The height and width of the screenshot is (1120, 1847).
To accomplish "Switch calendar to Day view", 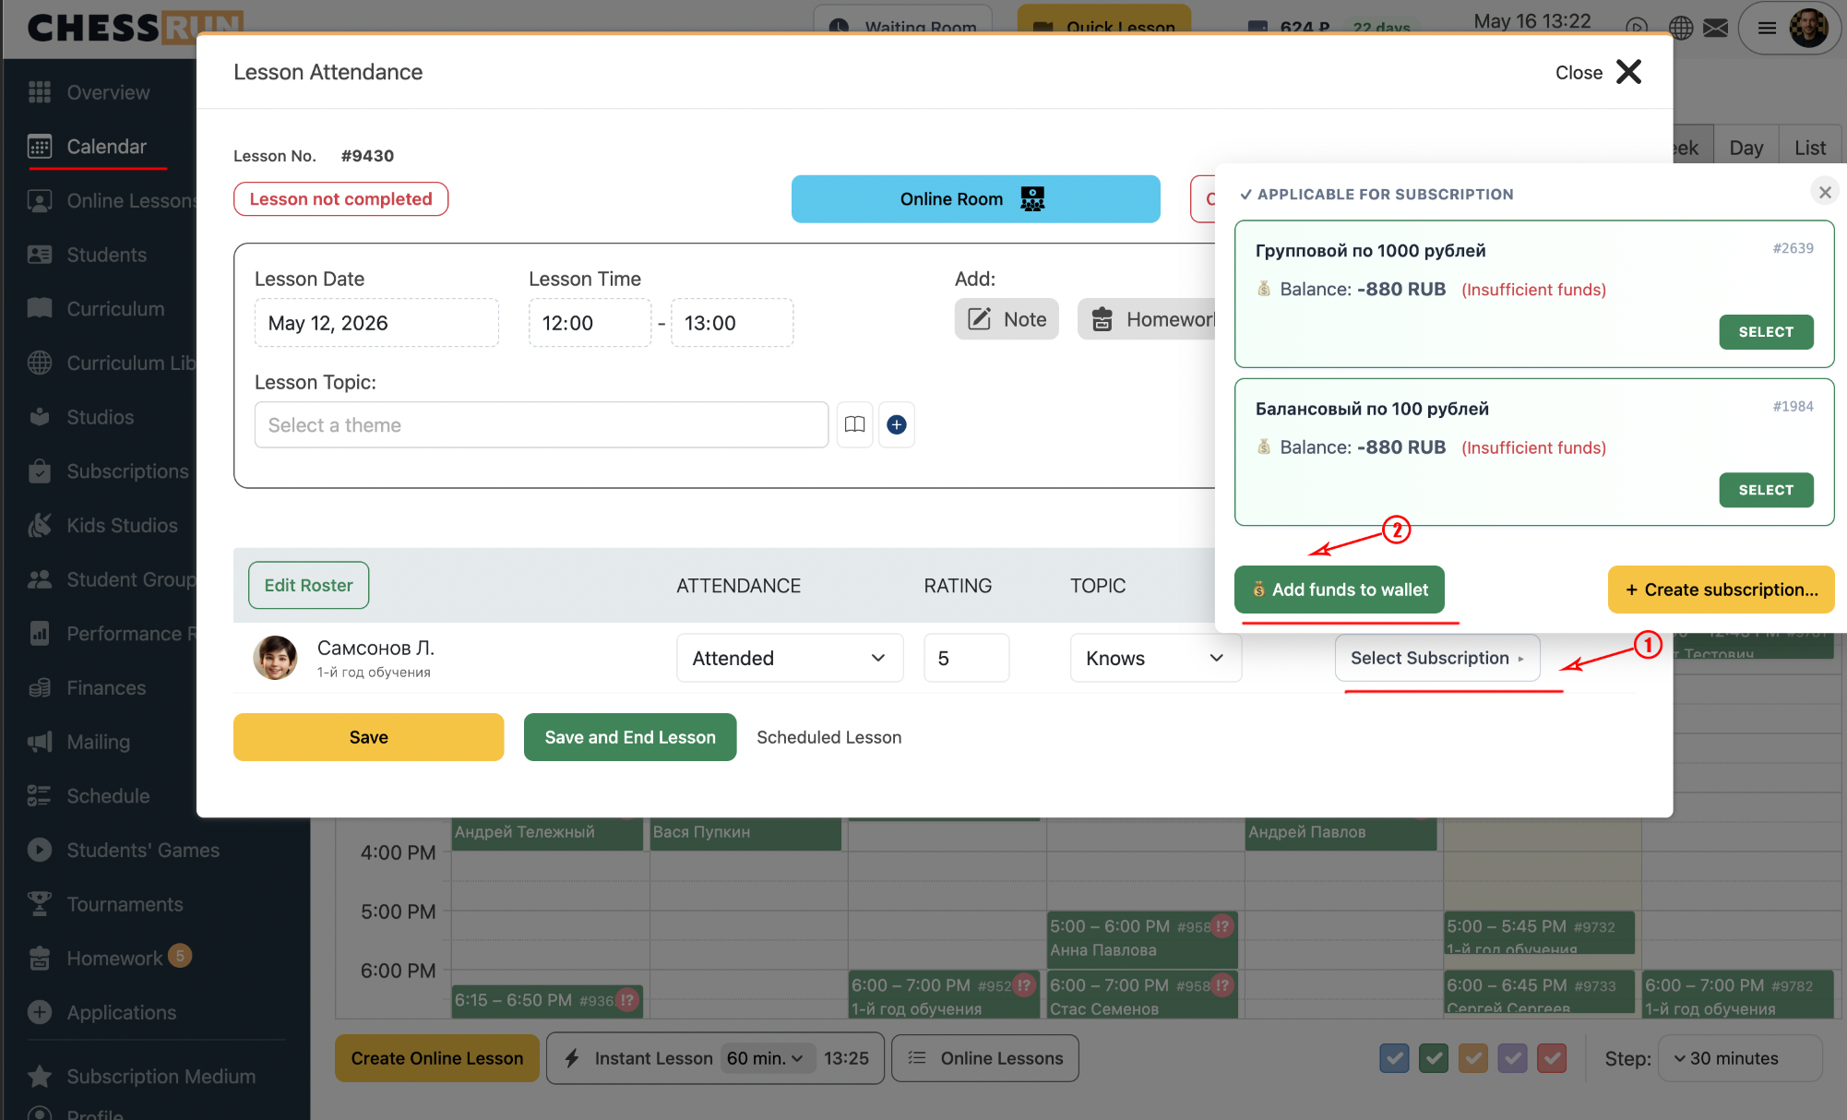I will coord(1746,148).
